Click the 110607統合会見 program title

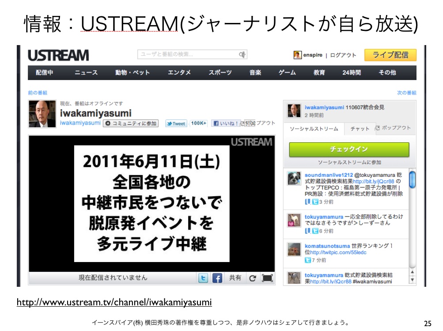tap(365, 107)
